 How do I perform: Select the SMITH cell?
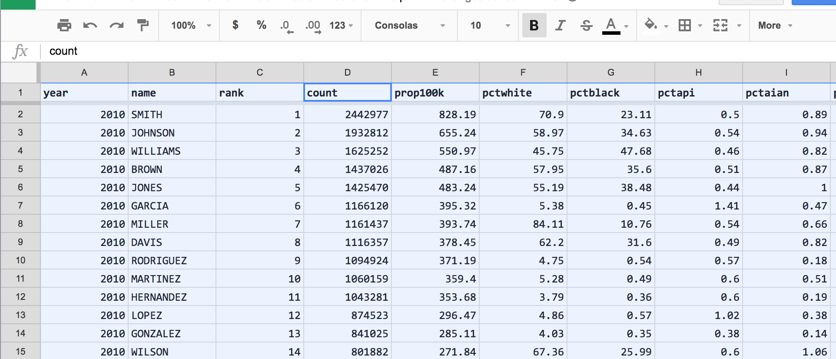(x=172, y=114)
